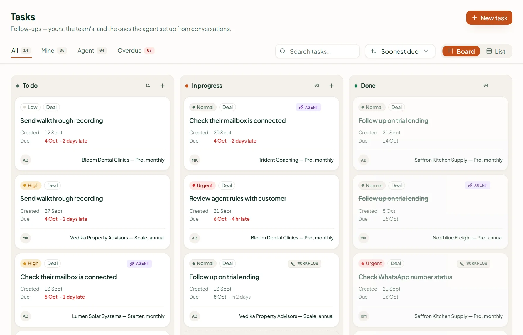Open Review agent rules with customer task
523x335 pixels.
tap(238, 199)
